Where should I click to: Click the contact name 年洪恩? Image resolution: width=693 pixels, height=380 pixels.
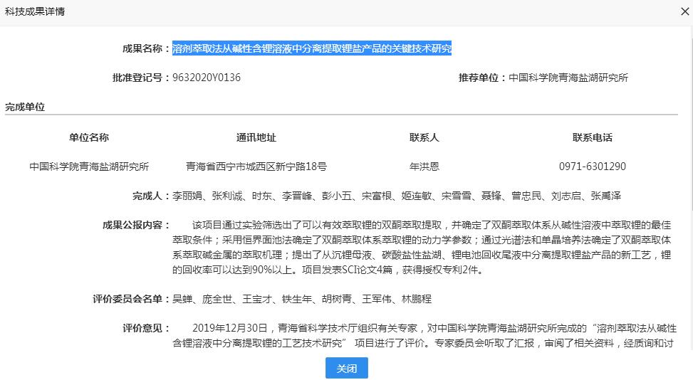point(424,167)
